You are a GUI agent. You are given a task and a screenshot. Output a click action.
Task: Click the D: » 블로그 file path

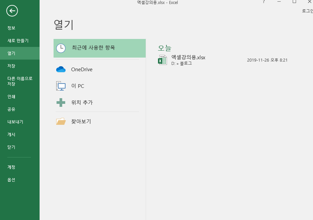click(182, 63)
